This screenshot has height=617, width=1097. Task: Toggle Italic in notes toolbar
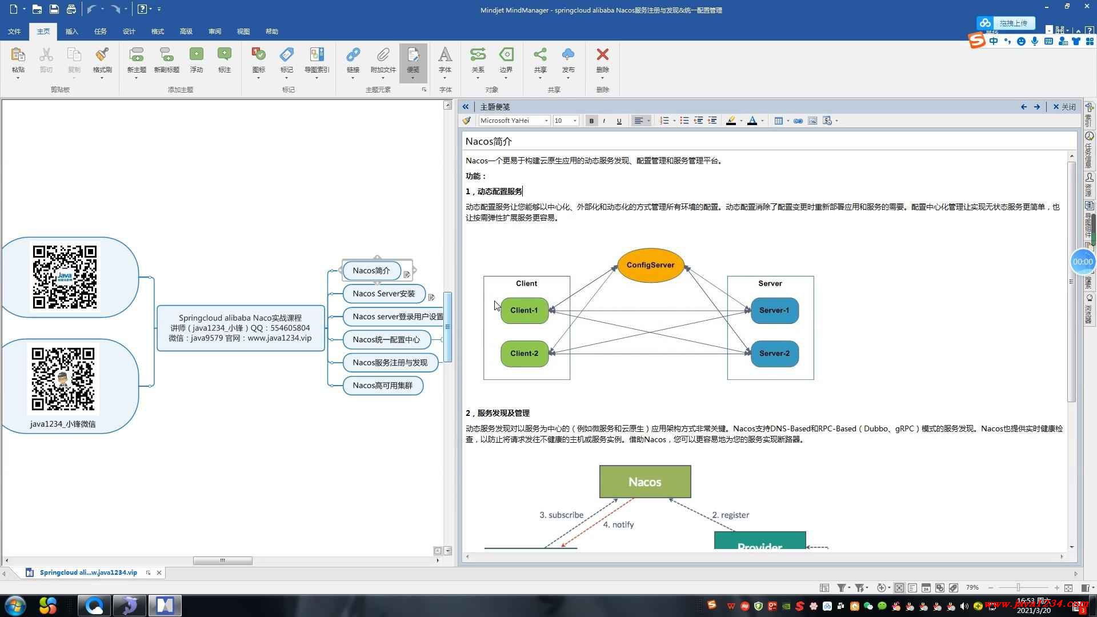(604, 121)
